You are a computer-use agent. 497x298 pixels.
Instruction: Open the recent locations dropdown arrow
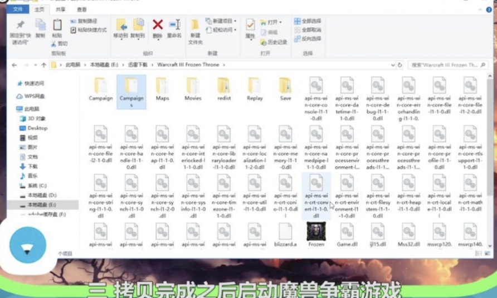coord(36,65)
